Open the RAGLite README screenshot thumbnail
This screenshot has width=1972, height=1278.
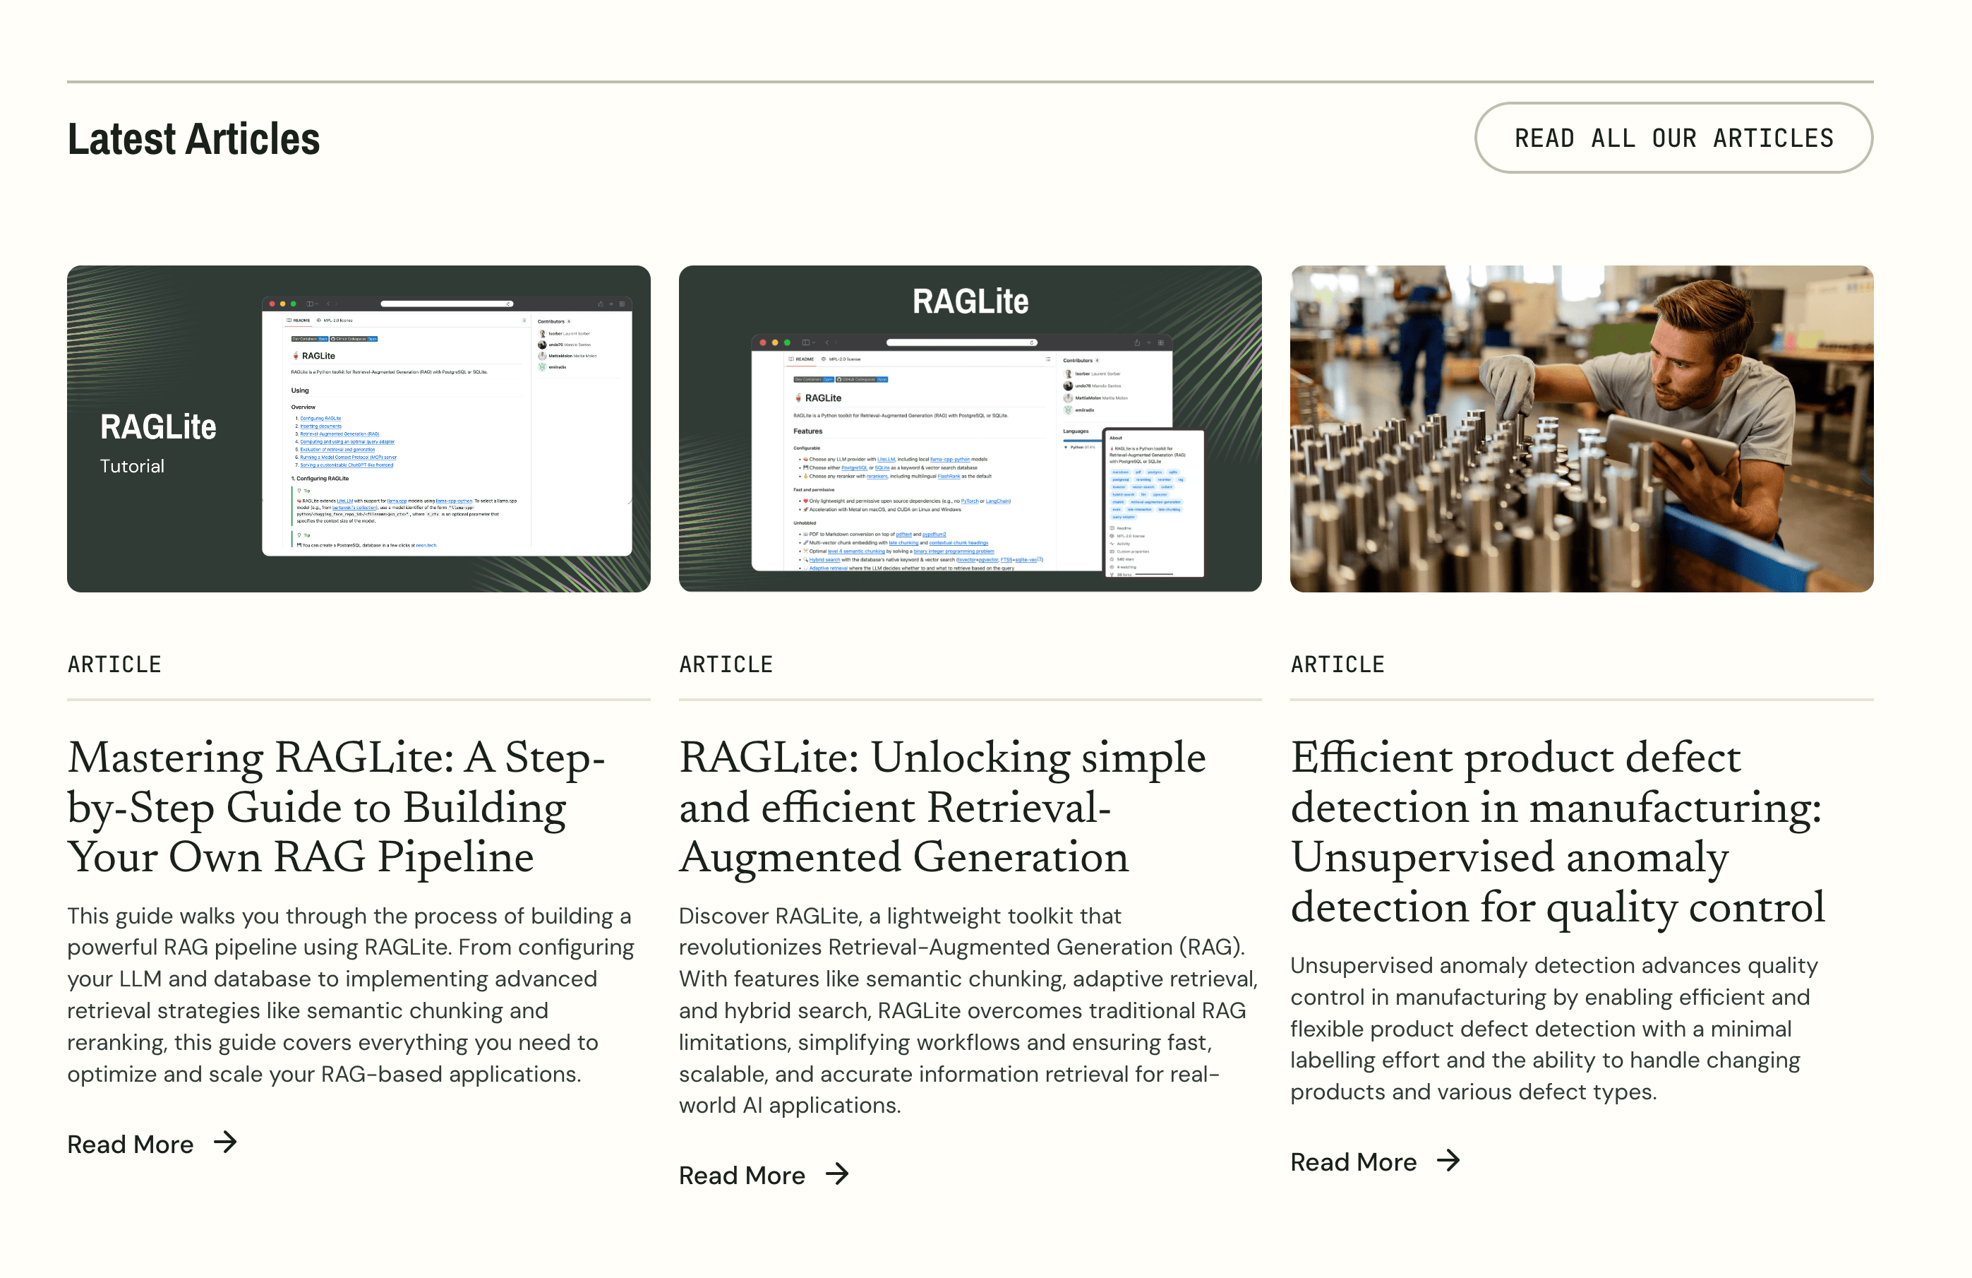(970, 429)
